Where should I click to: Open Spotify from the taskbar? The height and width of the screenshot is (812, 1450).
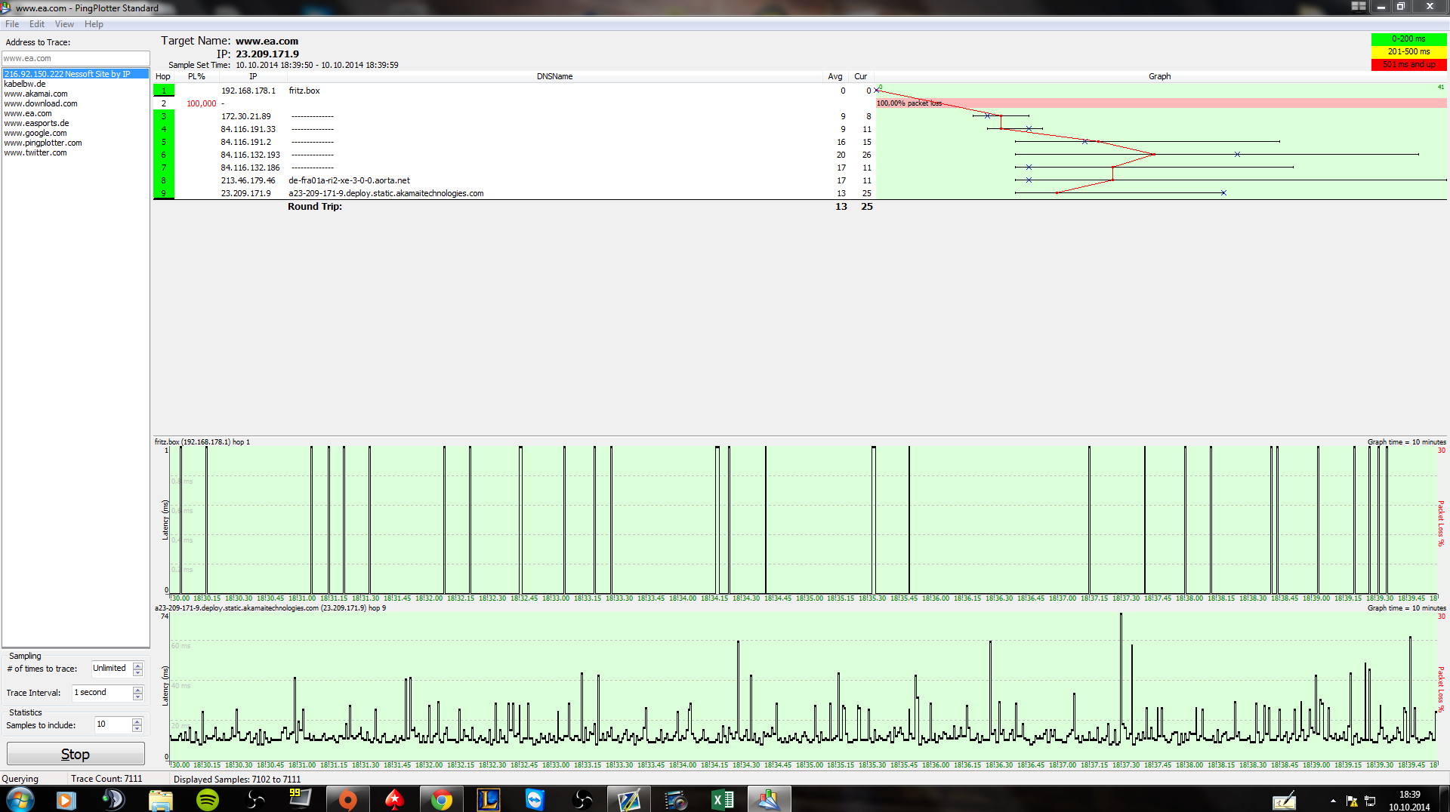pos(207,799)
